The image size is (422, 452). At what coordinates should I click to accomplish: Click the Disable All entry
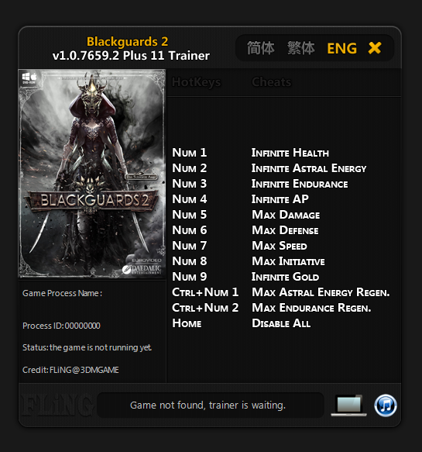pyautogui.click(x=281, y=323)
